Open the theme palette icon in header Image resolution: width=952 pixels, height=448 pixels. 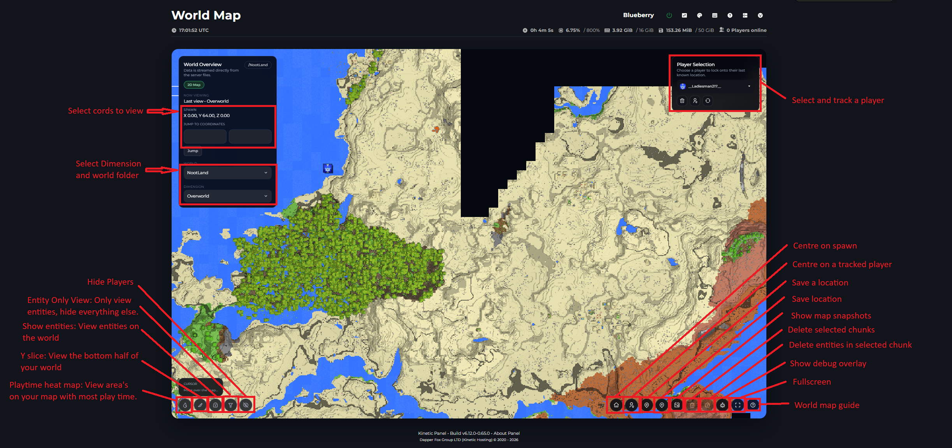pos(699,15)
